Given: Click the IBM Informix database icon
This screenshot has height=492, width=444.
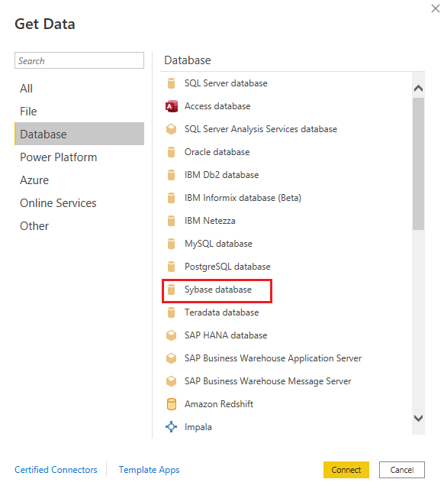Looking at the screenshot, I should click(171, 198).
